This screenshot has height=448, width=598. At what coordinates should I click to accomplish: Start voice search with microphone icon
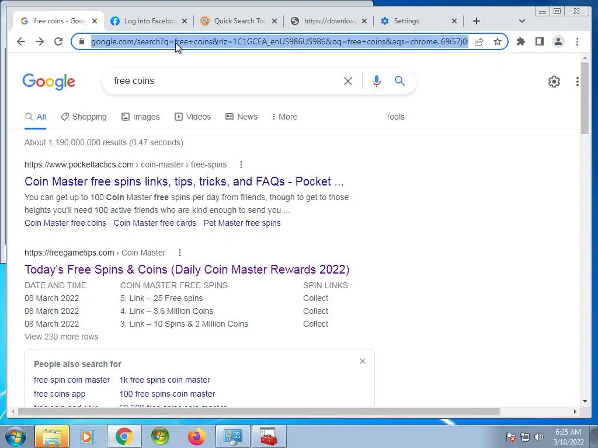377,80
